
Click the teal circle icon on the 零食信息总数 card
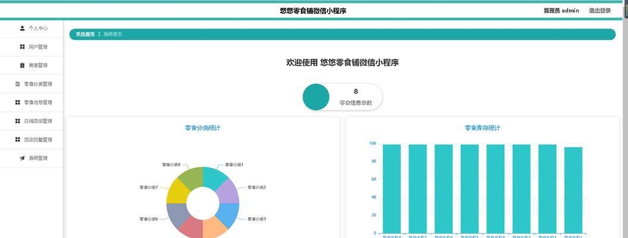(316, 97)
